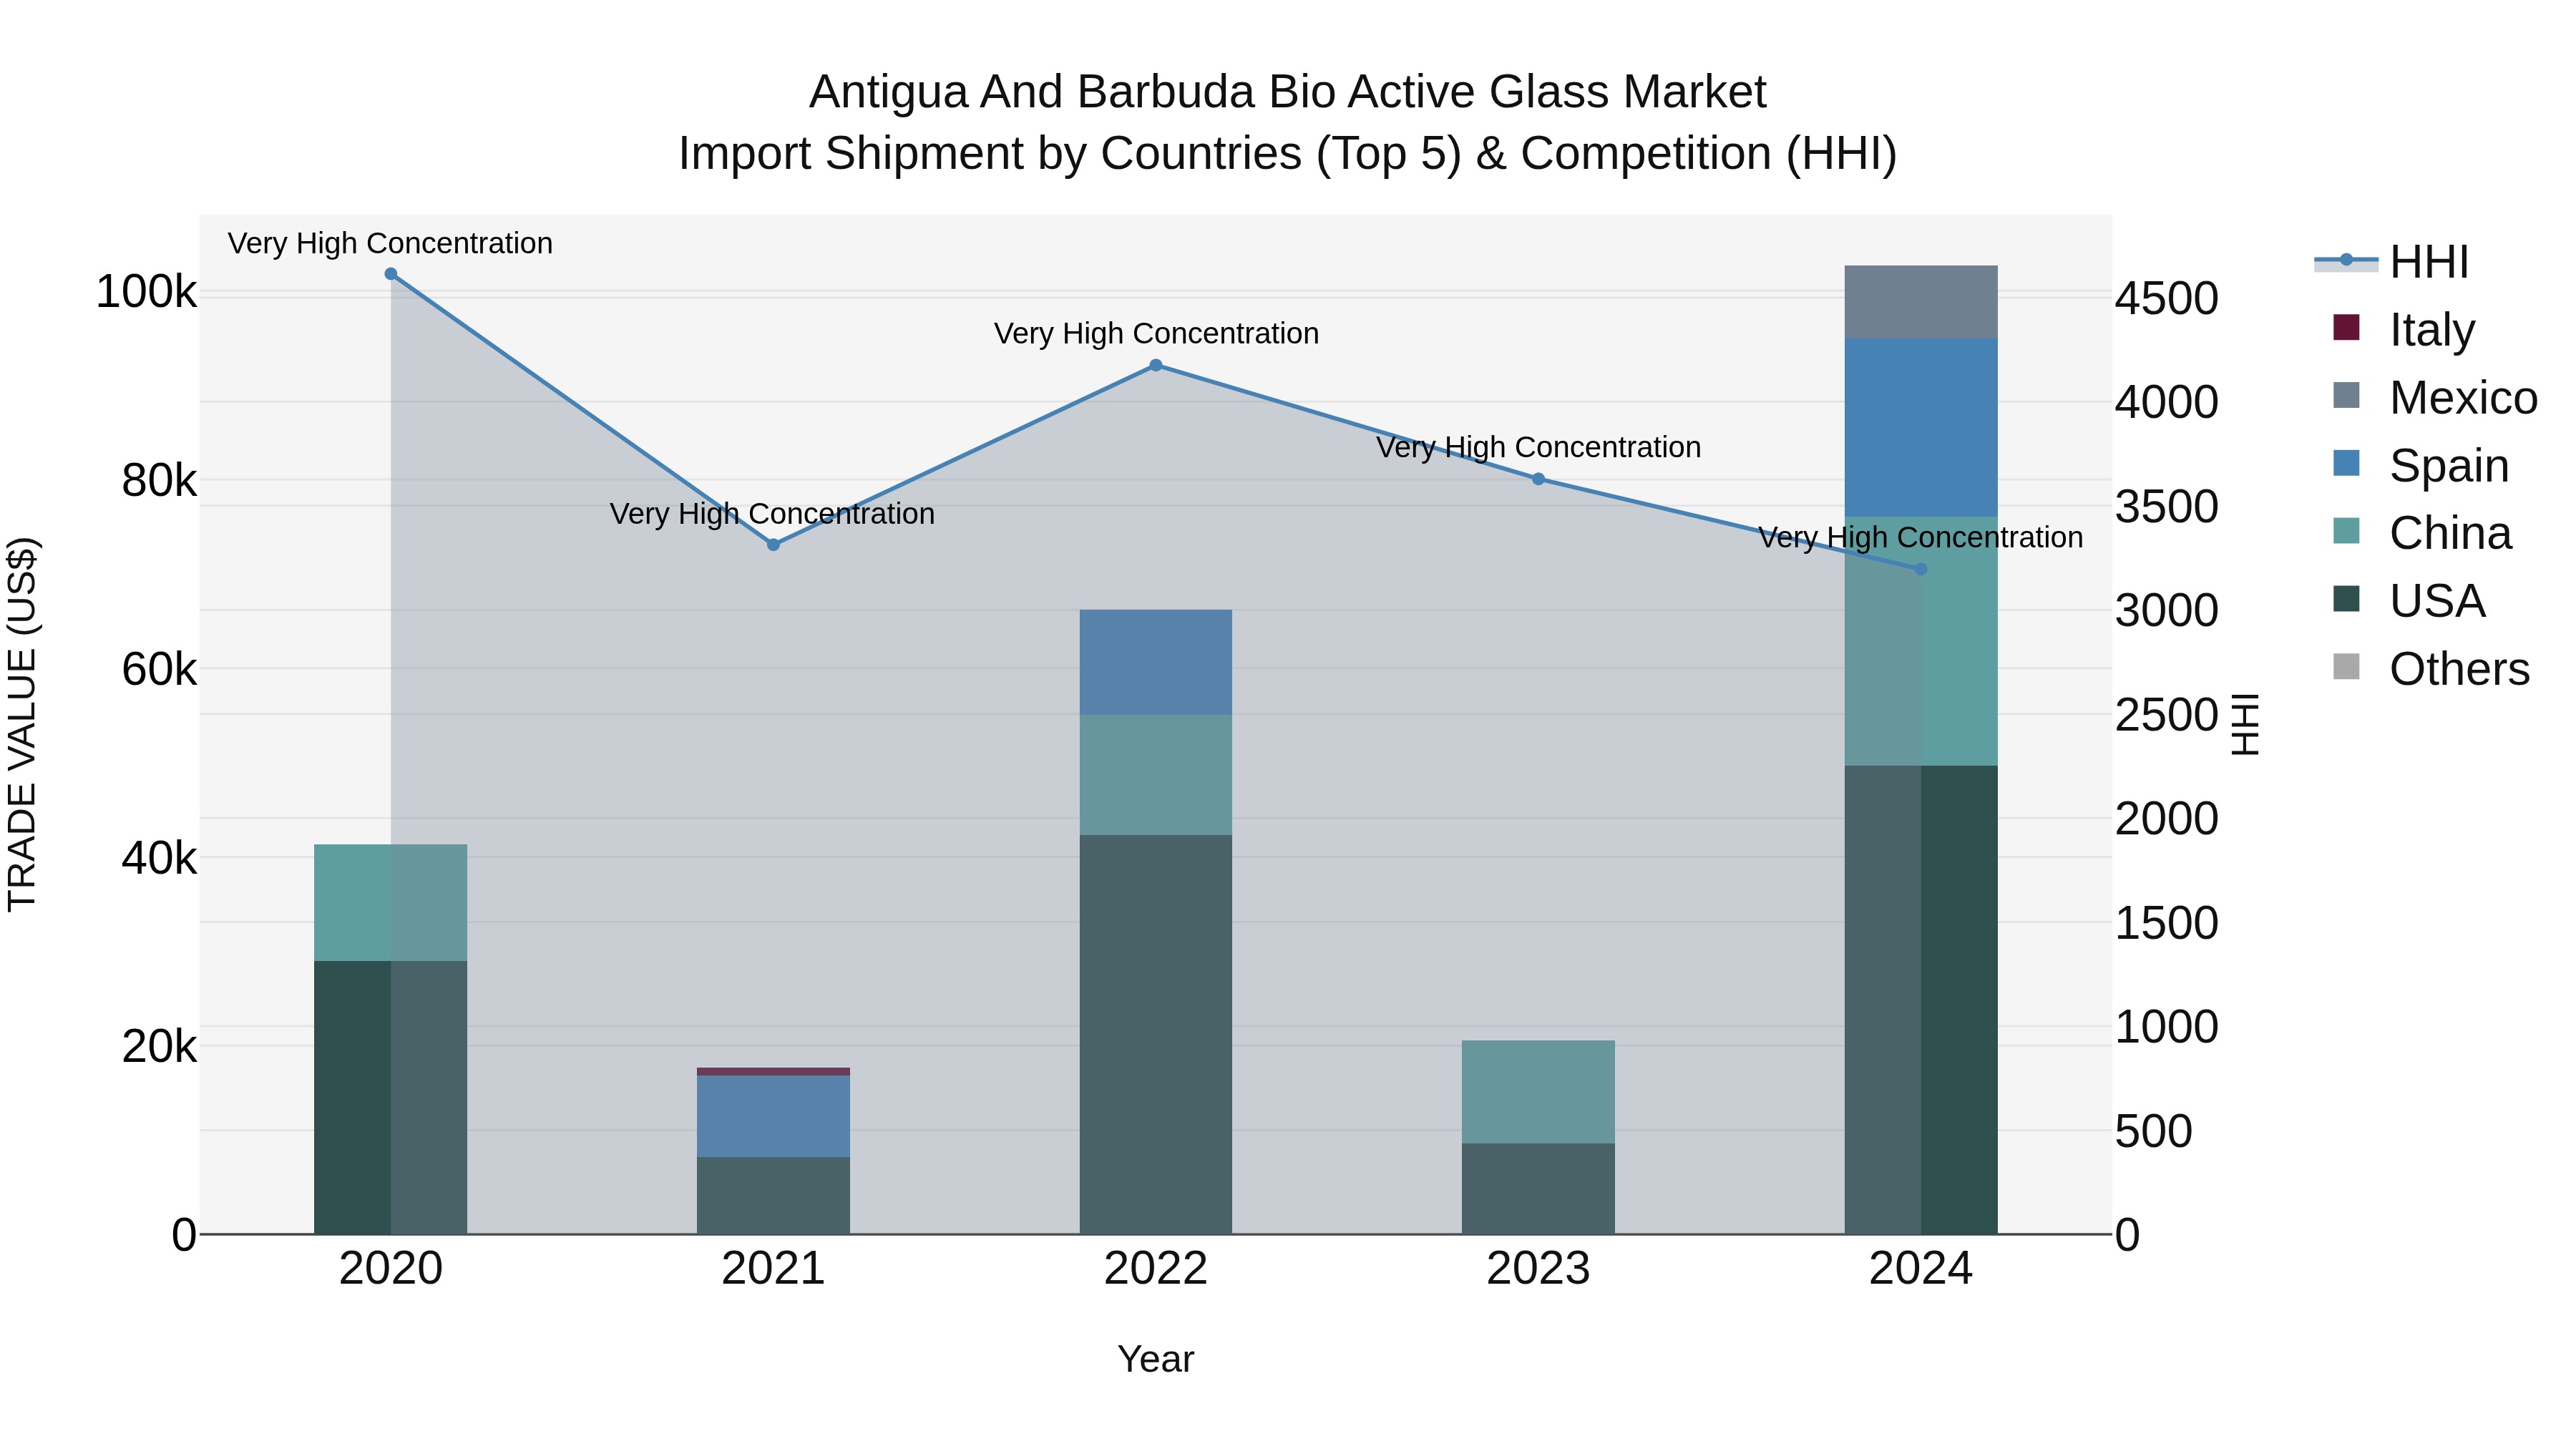Click 'Very High Concentration' annotation above 2022
Screen dimensions: 2576x1449
1156,333
